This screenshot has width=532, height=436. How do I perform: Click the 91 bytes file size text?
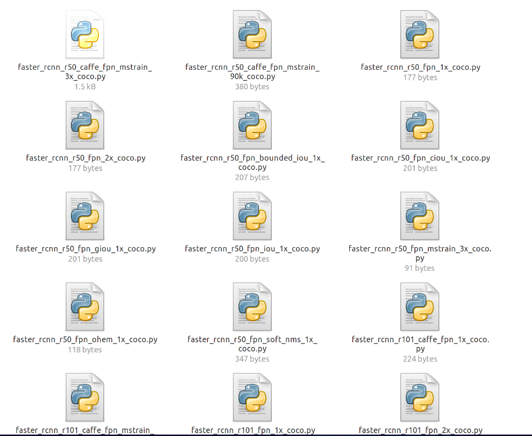[420, 268]
